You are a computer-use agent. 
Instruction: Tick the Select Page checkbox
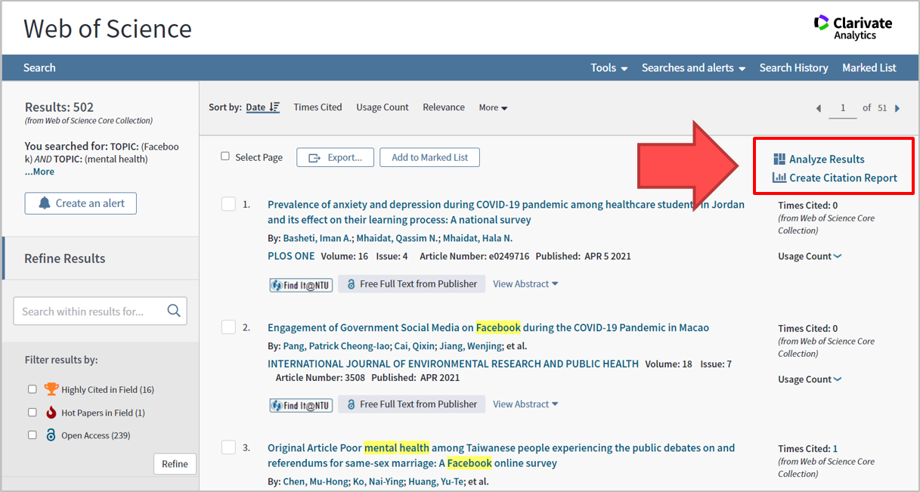point(225,156)
